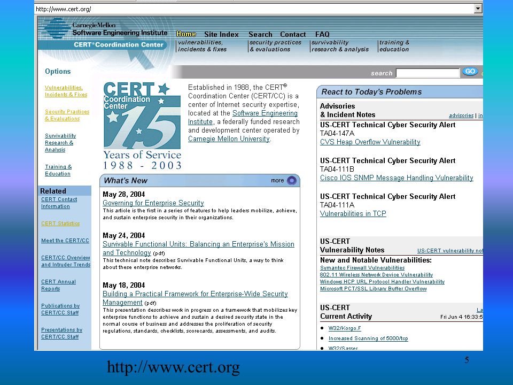Screen dimensions: 513x385
Task: Follow the Carnegie Mellon University link
Action: click(229, 138)
